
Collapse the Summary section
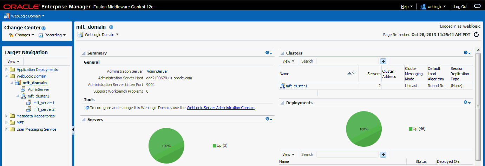point(84,53)
